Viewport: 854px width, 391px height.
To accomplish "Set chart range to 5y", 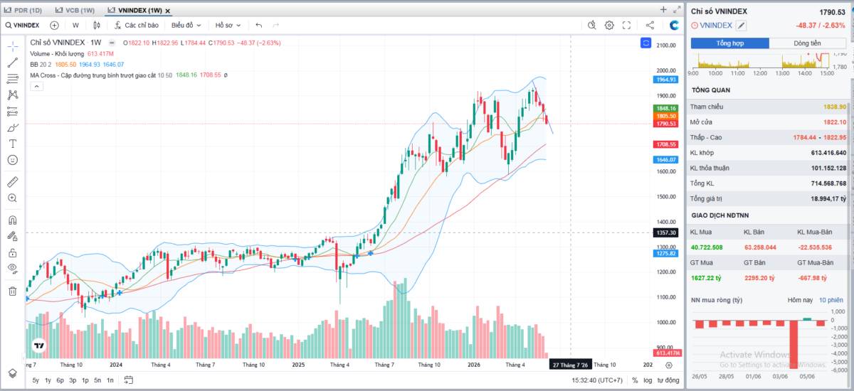I will point(36,380).
